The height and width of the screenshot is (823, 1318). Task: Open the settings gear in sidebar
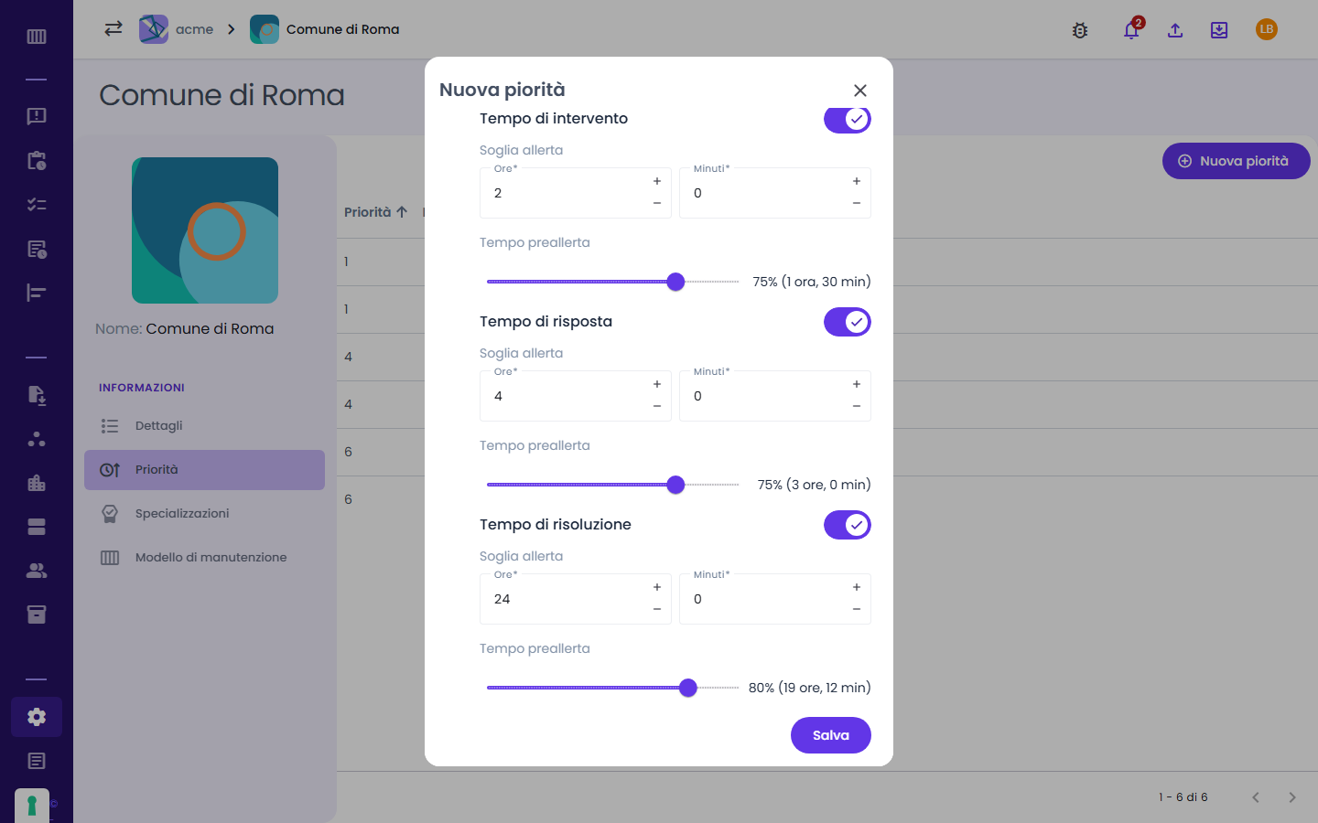click(37, 717)
